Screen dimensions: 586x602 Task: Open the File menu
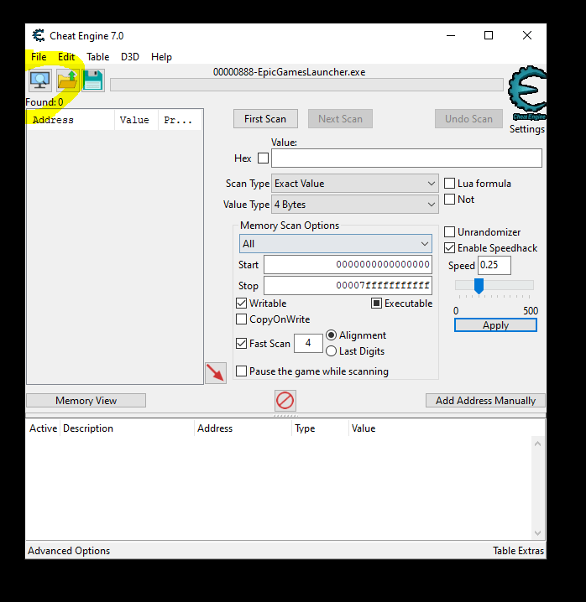[39, 57]
